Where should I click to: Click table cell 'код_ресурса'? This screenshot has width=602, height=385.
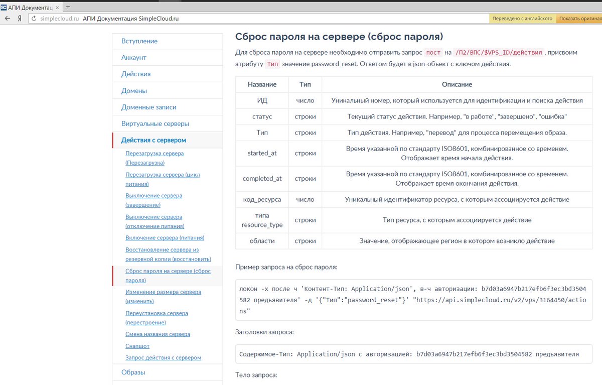coord(262,199)
